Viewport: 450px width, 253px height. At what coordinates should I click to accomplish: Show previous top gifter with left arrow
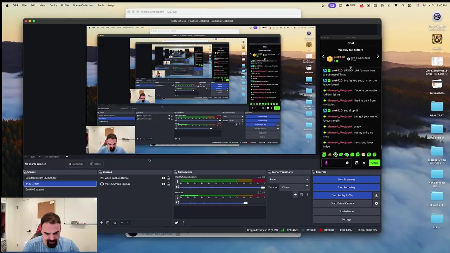(x=323, y=57)
